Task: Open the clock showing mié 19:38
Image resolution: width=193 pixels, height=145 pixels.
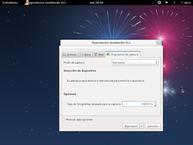Action: (96, 3)
